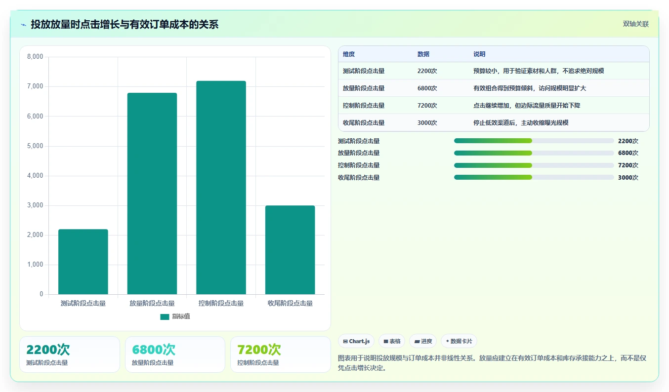Click the table value 6800次

click(427, 88)
